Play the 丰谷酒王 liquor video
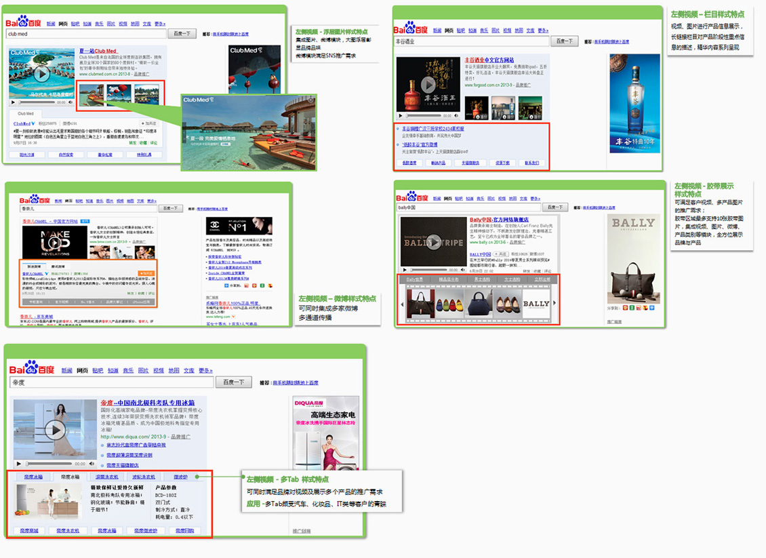Image resolution: width=766 pixels, height=558 pixels. coord(428,84)
